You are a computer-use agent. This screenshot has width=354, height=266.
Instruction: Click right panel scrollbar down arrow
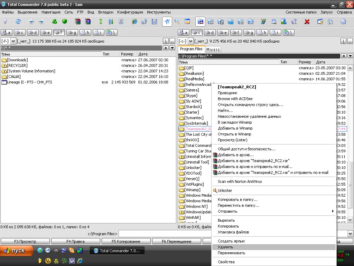[x=350, y=219]
